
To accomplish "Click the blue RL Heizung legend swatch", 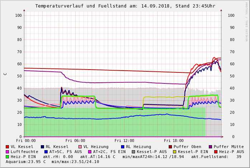I will tap(122, 147).
